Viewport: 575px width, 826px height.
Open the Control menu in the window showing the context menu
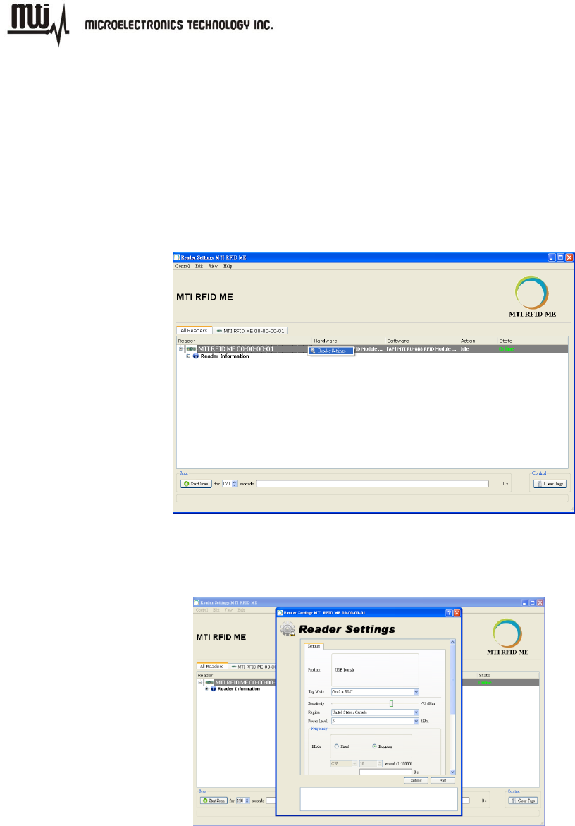[183, 266]
